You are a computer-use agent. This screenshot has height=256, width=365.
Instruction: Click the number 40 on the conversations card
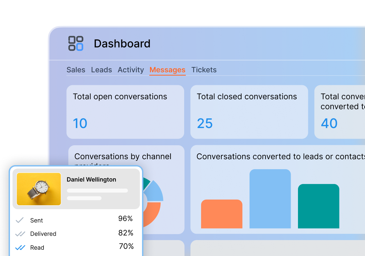(329, 123)
